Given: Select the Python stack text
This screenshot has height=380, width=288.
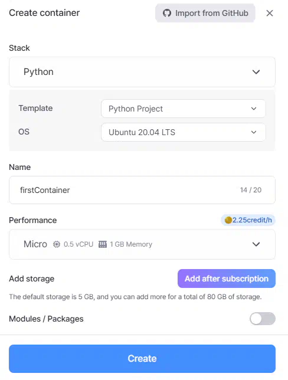Looking at the screenshot, I should 38,72.
